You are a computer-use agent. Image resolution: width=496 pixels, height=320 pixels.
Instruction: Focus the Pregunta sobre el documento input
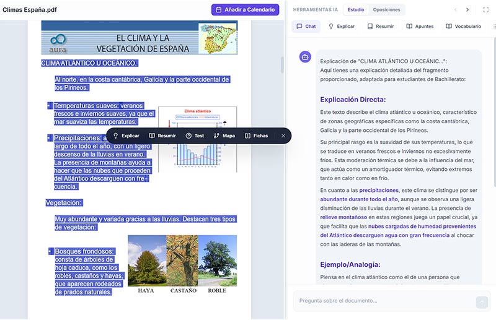pyautogui.click(x=384, y=301)
